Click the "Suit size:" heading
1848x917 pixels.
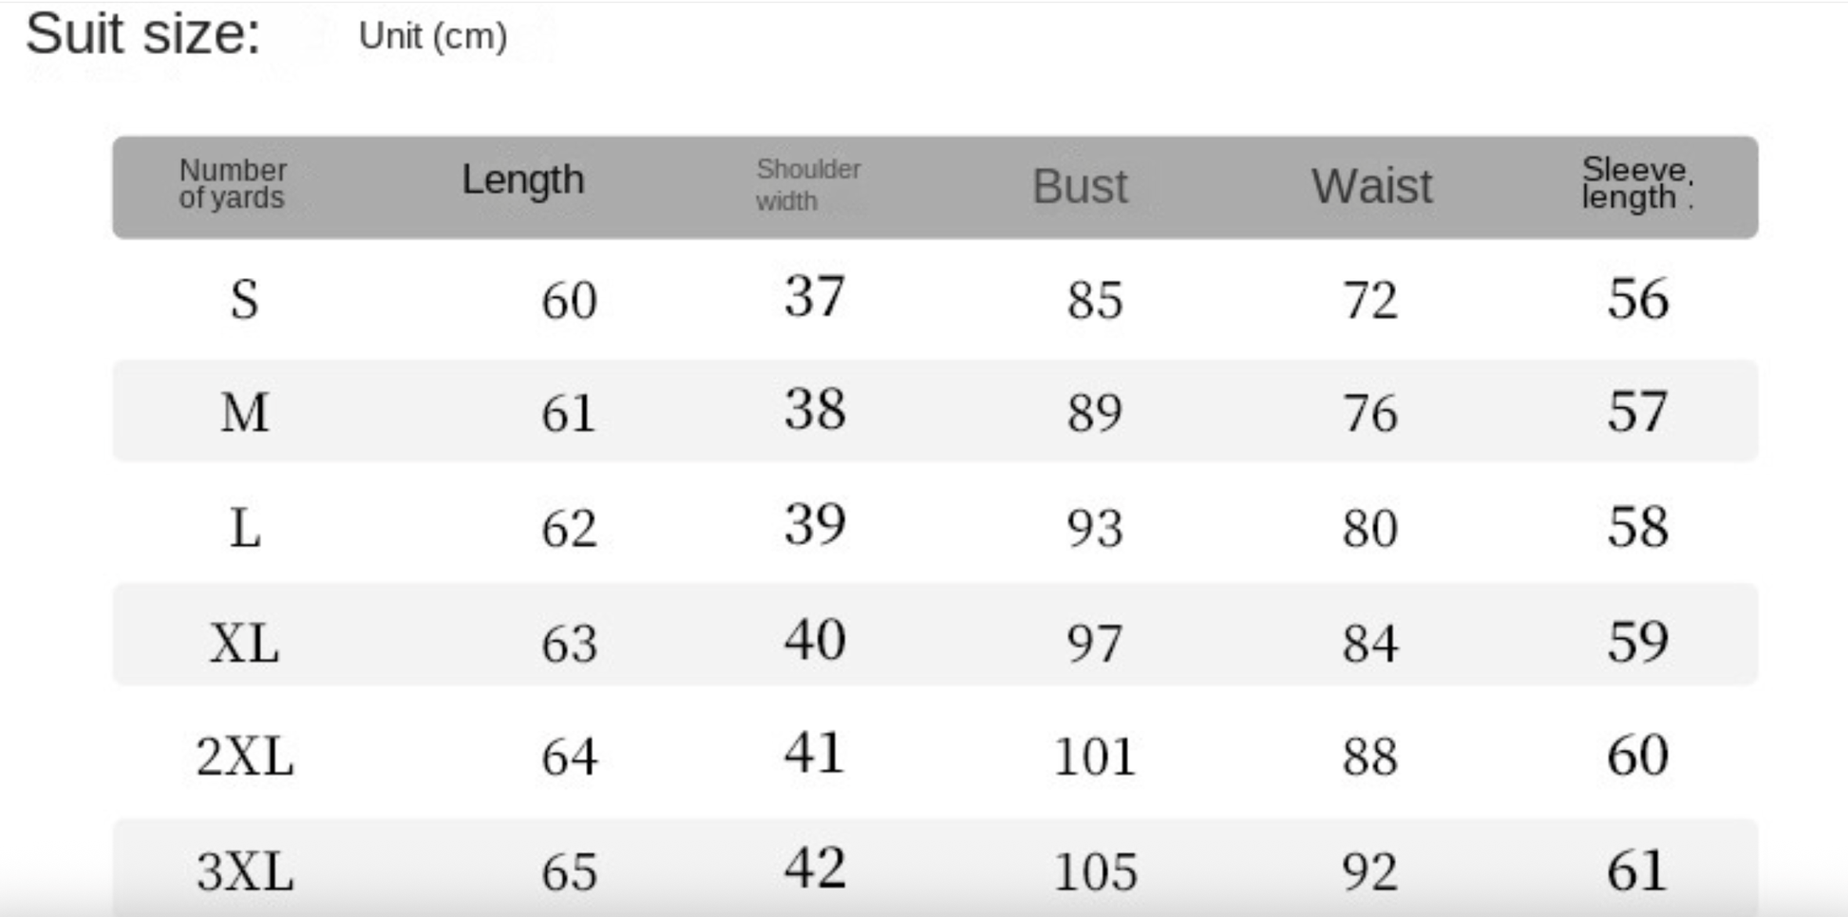142,34
